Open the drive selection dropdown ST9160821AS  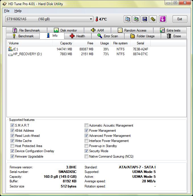click(x=49, y=19)
